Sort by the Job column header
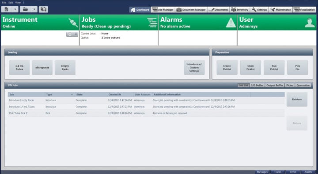 pos(26,95)
